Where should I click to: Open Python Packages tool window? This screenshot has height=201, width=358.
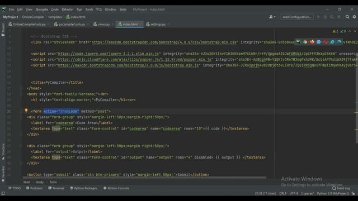[x=83, y=188]
